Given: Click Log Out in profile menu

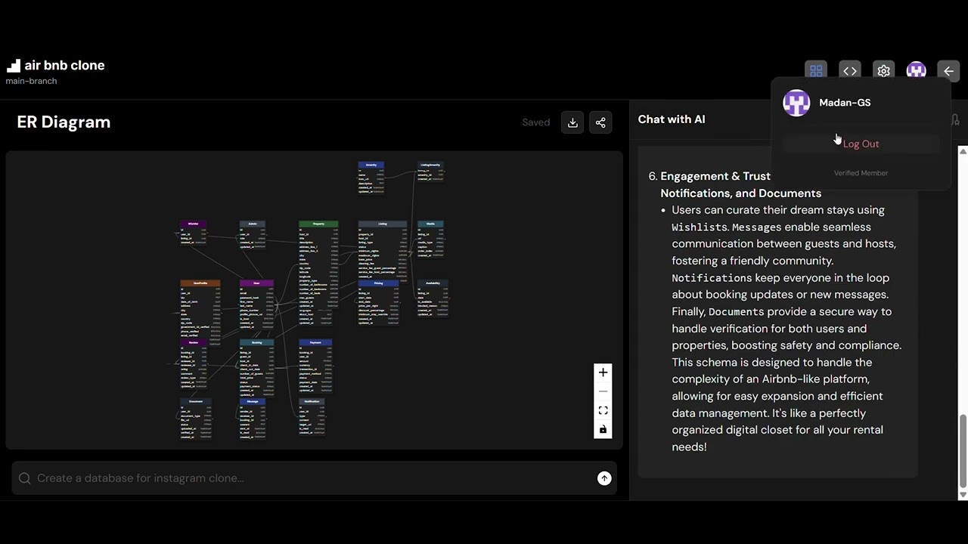Looking at the screenshot, I should (861, 144).
